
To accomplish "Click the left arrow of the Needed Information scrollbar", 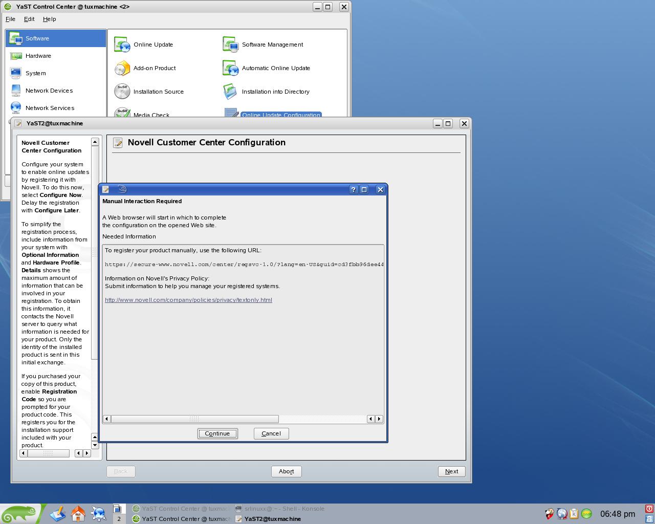I will (x=106, y=419).
